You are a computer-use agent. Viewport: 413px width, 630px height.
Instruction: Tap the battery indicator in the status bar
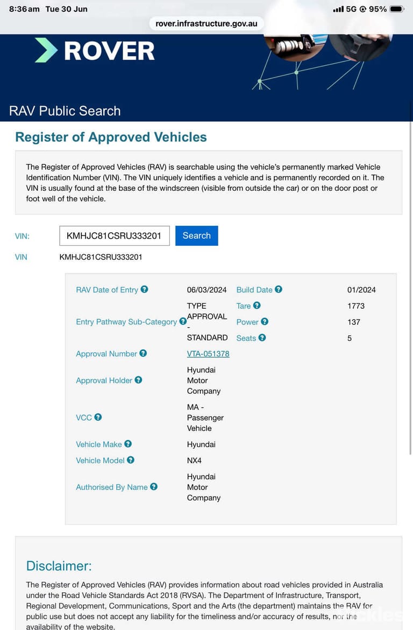click(397, 9)
